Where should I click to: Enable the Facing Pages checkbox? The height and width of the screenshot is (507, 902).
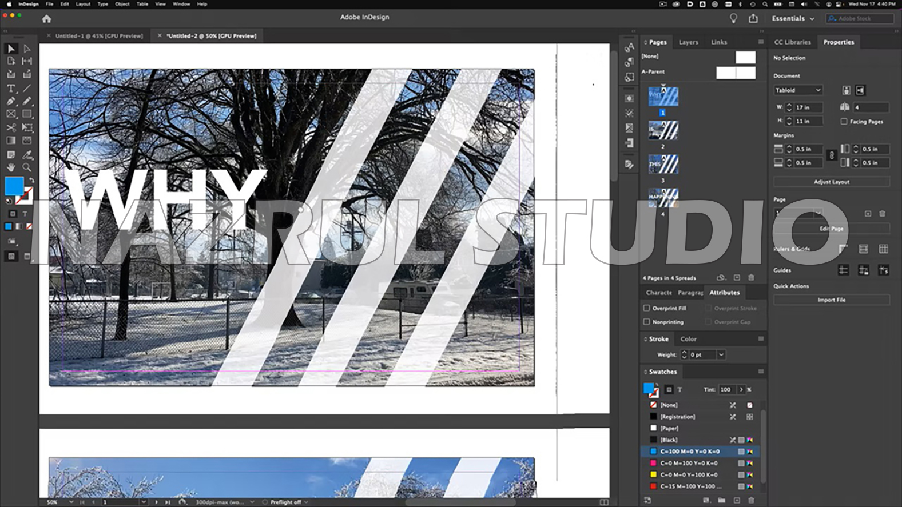tap(844, 122)
